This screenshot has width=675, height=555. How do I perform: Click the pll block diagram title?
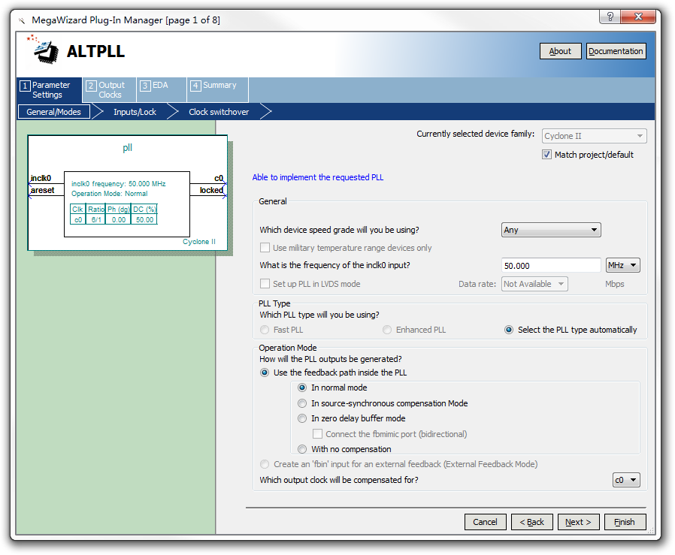pyautogui.click(x=128, y=148)
